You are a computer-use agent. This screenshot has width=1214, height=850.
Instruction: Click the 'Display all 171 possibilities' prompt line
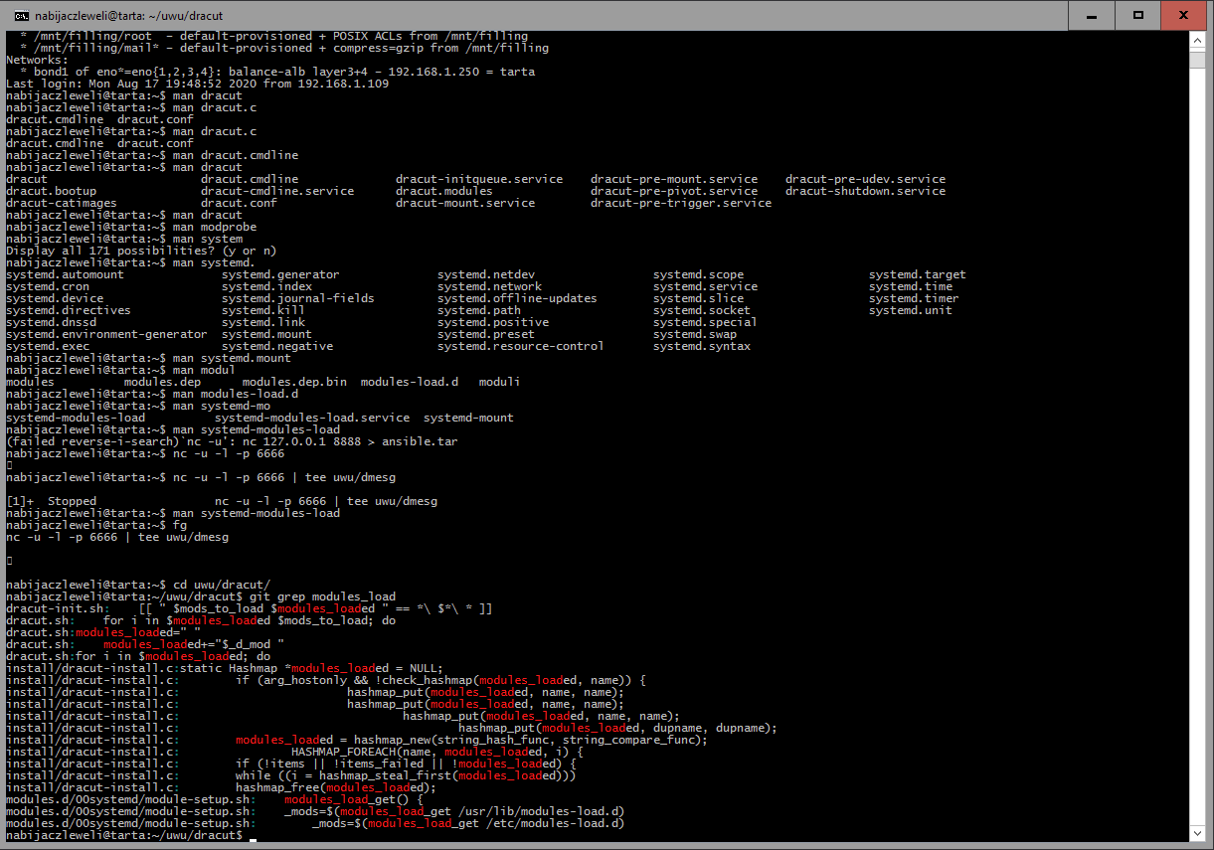[141, 251]
